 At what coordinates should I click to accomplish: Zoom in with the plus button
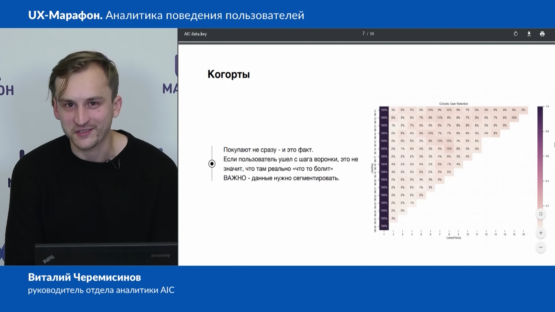click(x=541, y=233)
